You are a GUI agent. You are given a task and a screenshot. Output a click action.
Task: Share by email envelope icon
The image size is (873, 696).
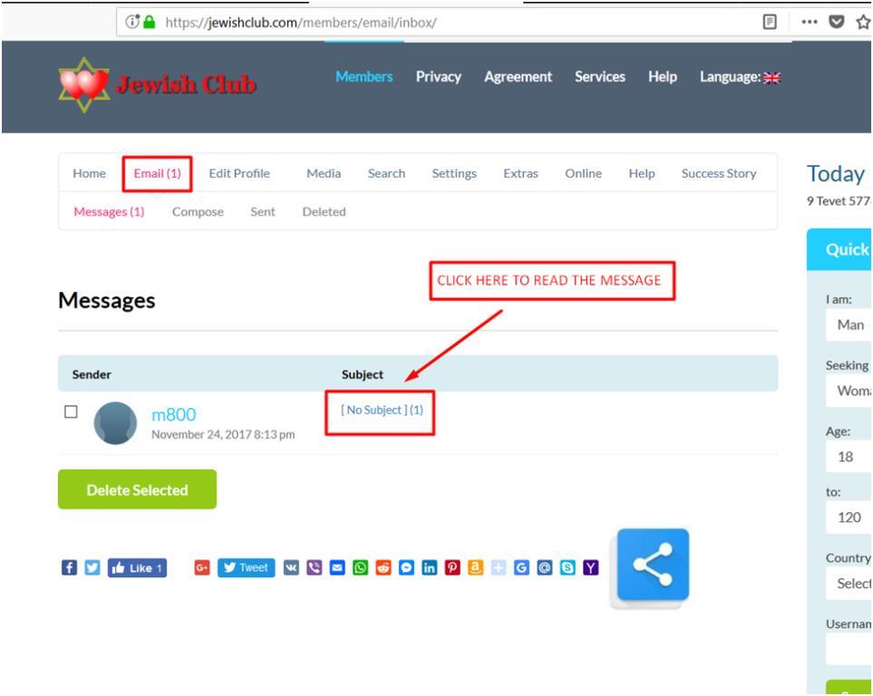click(337, 567)
